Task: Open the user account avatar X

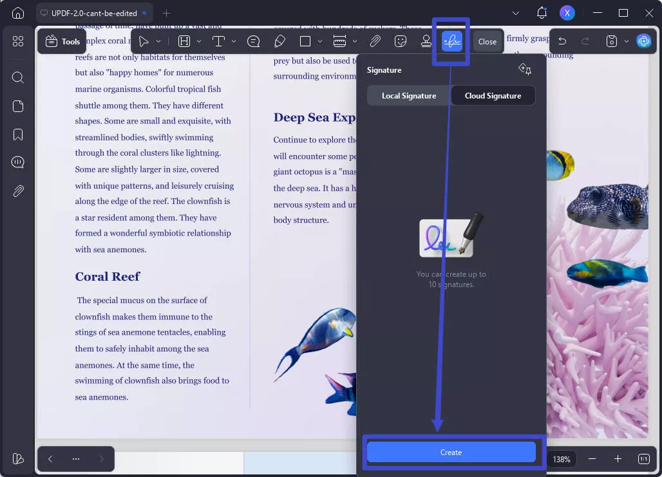Action: 567,13
